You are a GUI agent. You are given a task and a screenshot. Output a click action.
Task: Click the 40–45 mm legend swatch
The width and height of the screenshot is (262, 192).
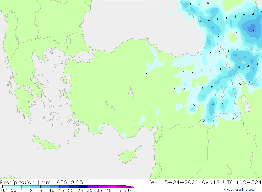(112, 187)
